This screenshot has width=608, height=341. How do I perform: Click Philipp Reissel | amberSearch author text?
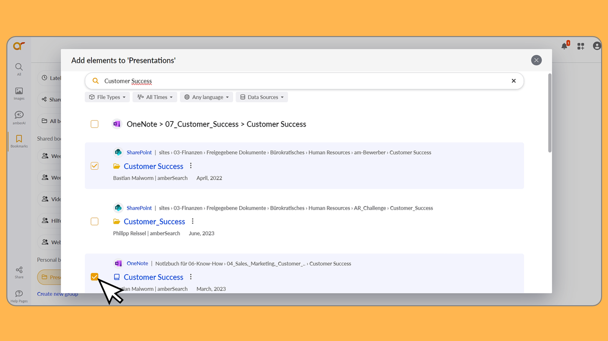(146, 233)
